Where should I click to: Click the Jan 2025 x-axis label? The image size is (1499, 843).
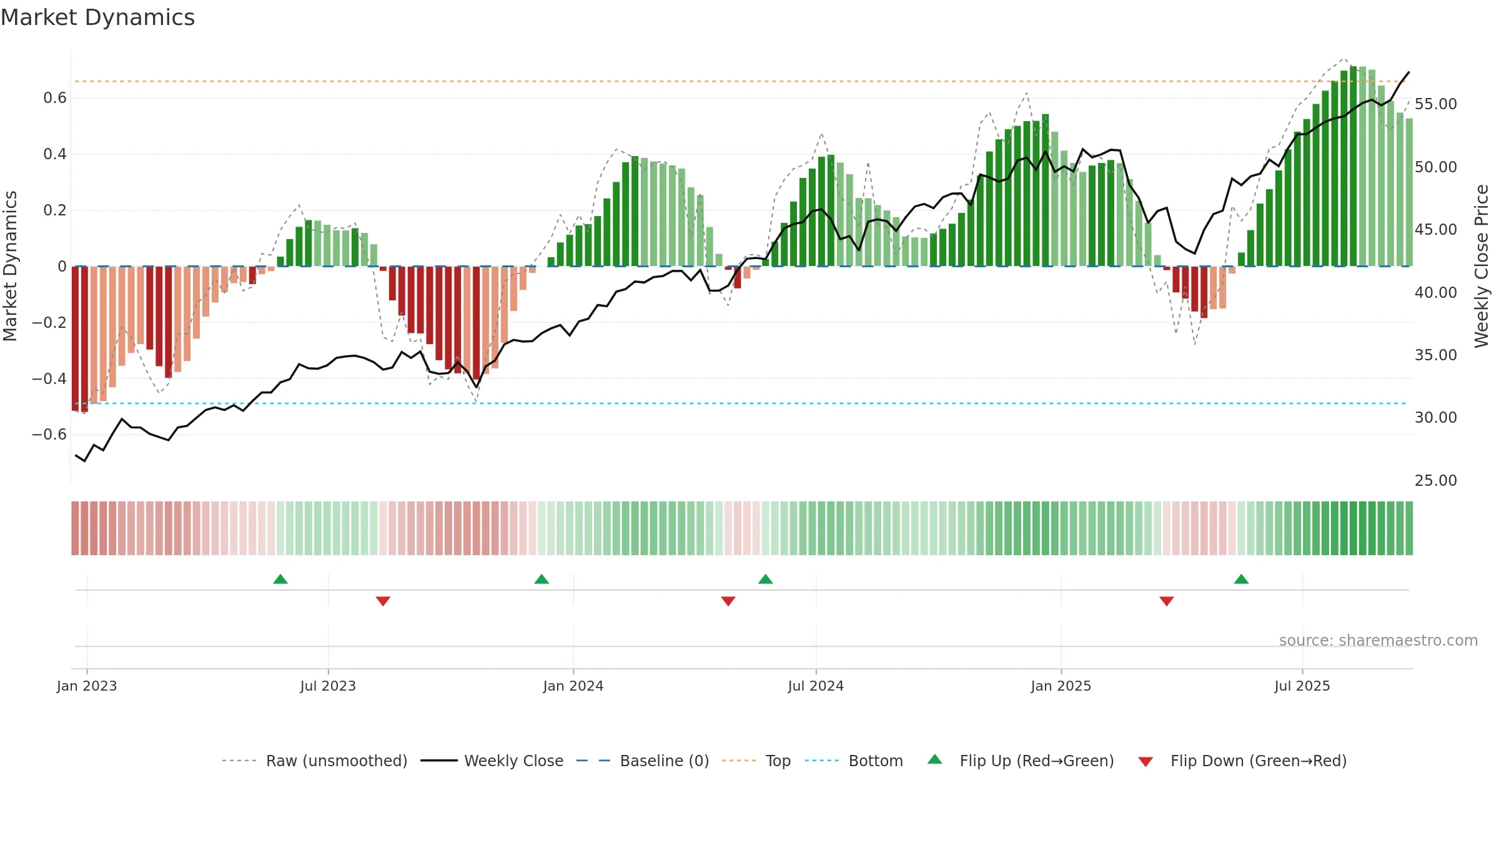(x=1061, y=686)
